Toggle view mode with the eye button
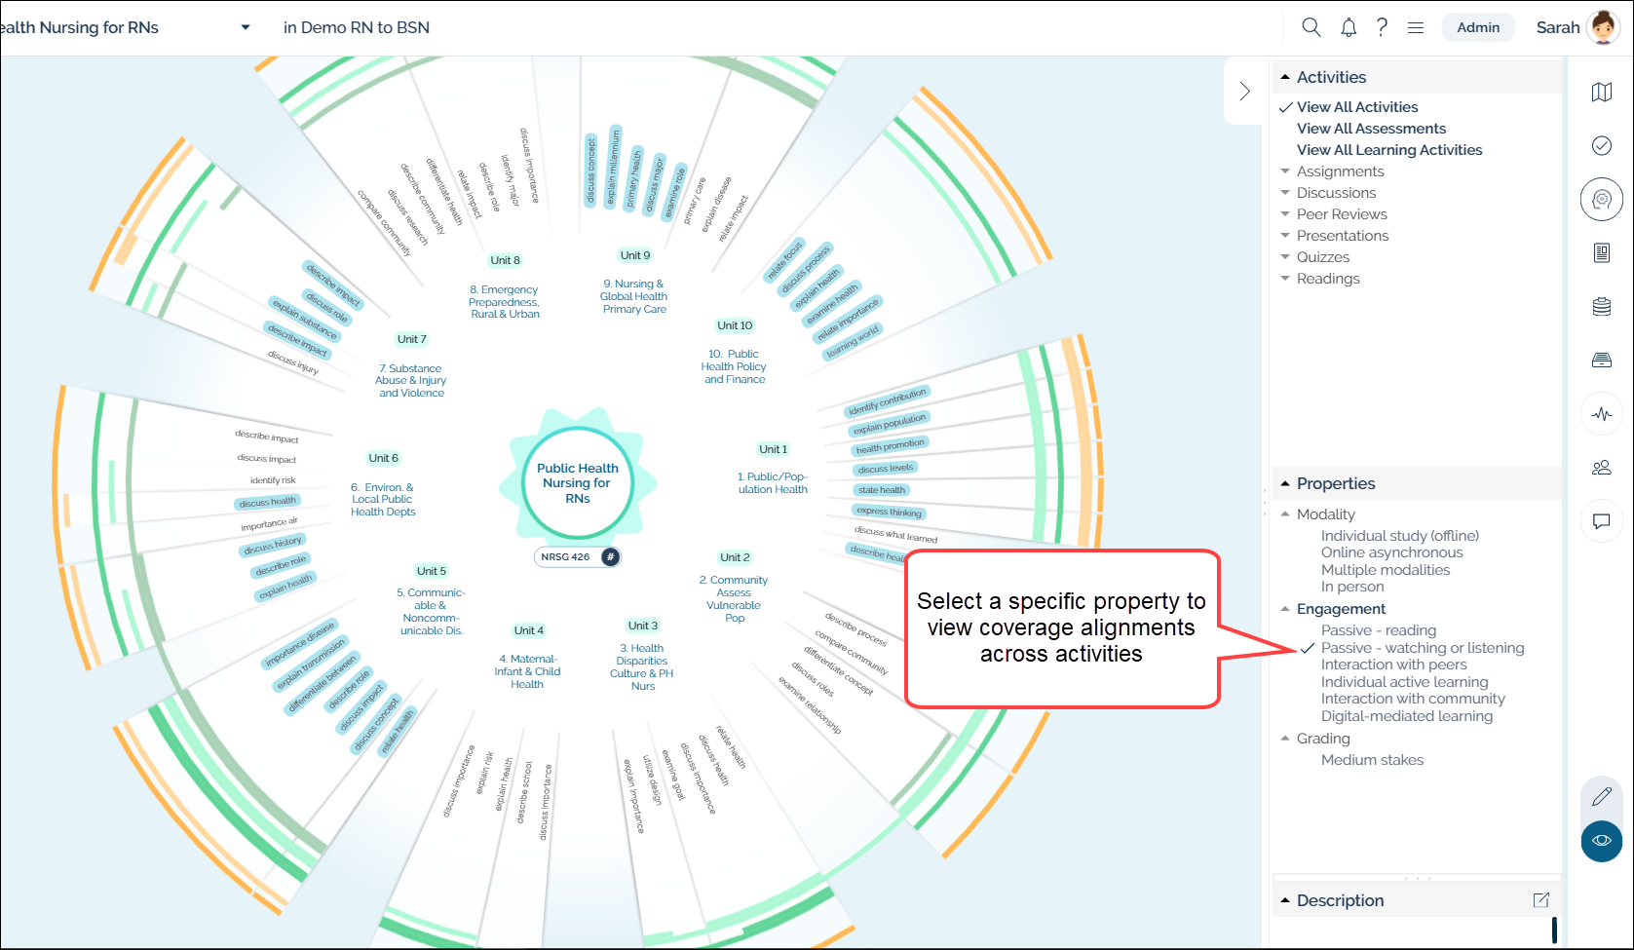Image resolution: width=1634 pixels, height=950 pixels. point(1601,841)
